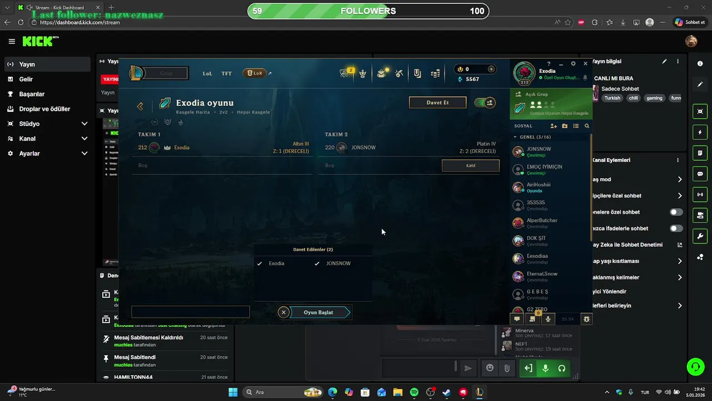Click the paperclip attach icon in chat box

[507, 368]
